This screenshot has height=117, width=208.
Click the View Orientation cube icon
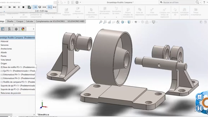[x=123, y=22]
